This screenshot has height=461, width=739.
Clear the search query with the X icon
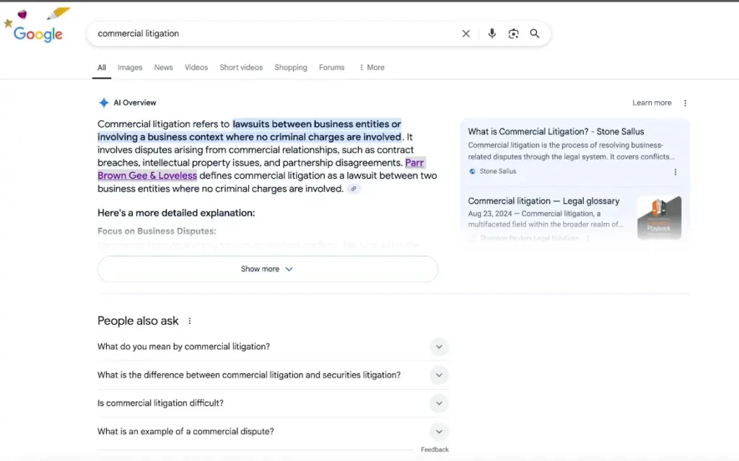coord(465,33)
